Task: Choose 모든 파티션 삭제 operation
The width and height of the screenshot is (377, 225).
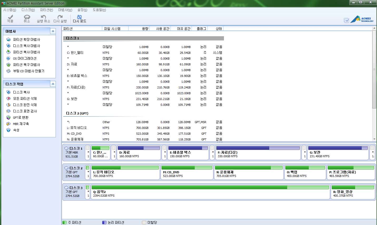Action: [x=25, y=98]
